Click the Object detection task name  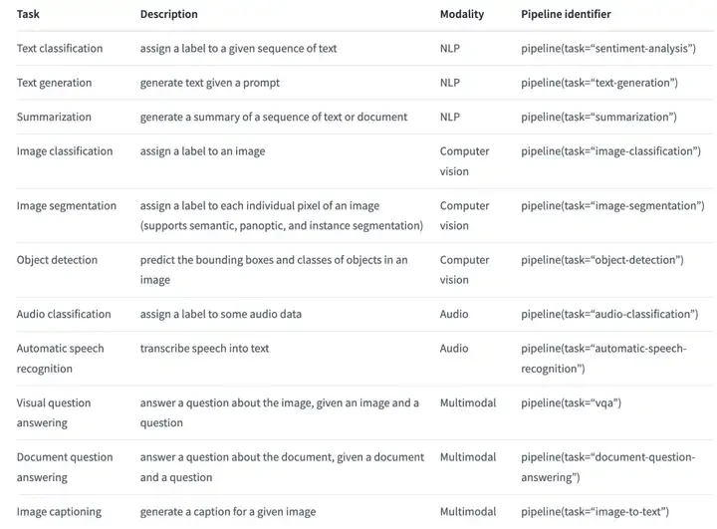pyautogui.click(x=57, y=260)
